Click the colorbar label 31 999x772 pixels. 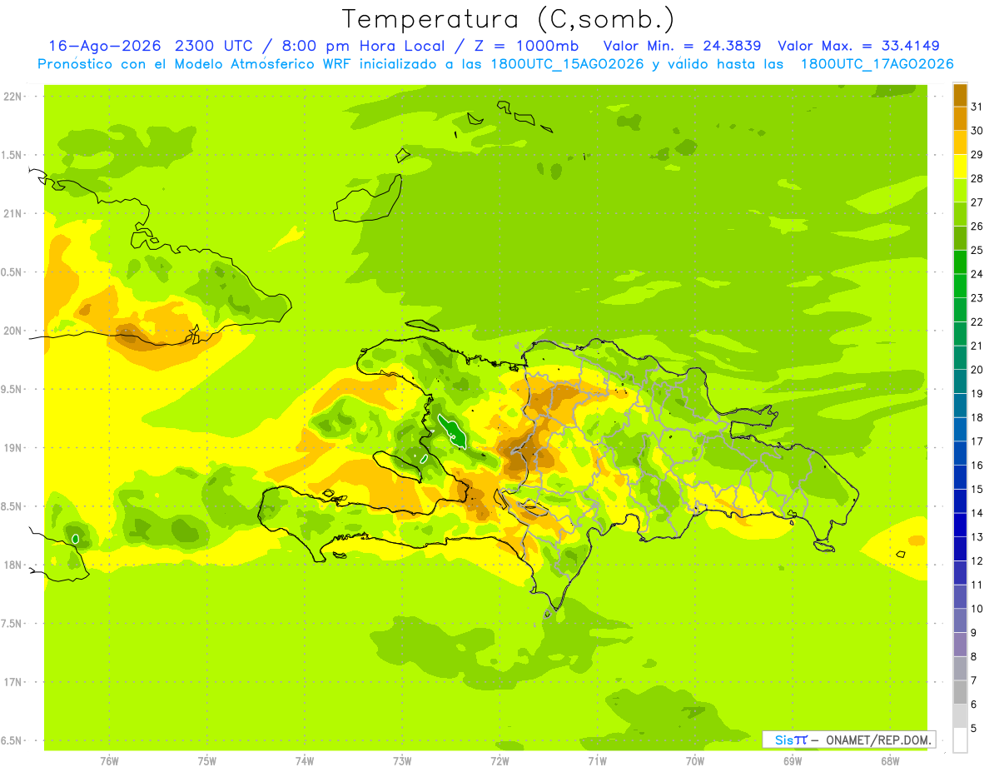(x=977, y=107)
